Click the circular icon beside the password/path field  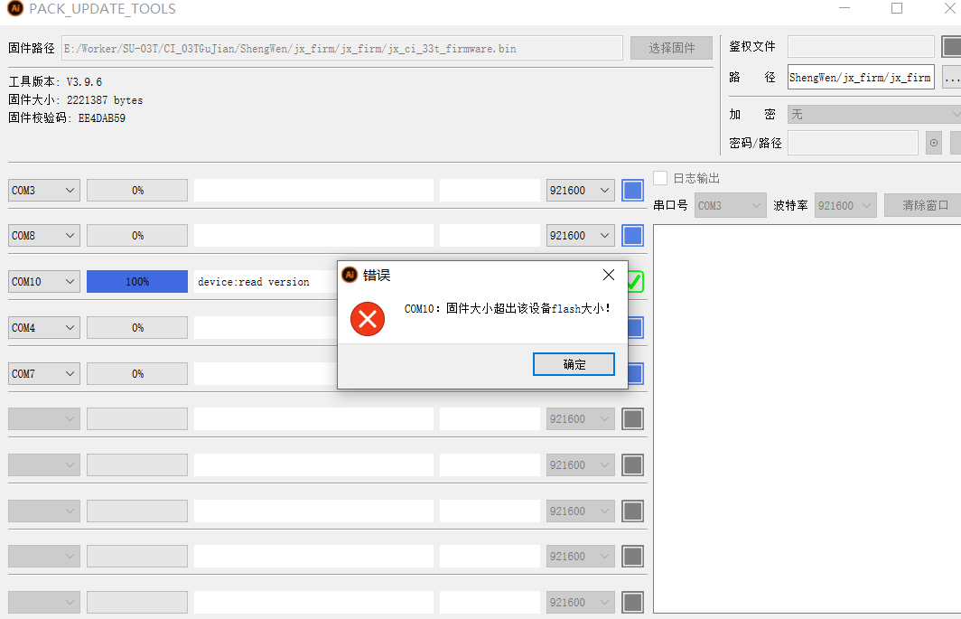pyautogui.click(x=934, y=143)
